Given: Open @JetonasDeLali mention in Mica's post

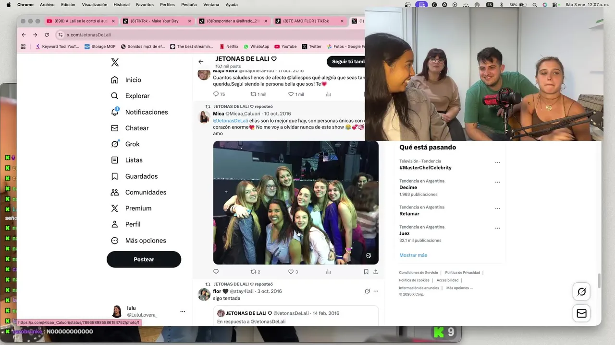Looking at the screenshot, I should pyautogui.click(x=231, y=121).
